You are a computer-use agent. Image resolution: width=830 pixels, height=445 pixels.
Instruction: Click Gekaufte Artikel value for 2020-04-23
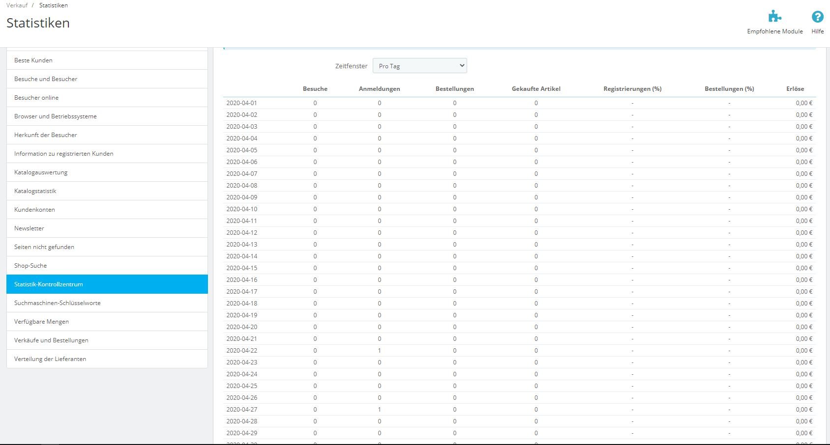tap(536, 362)
